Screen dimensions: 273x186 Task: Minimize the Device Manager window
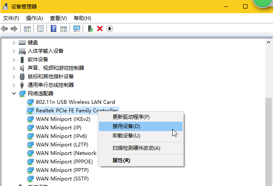(226, 7)
